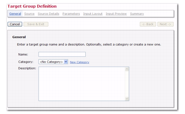This screenshot has width=185, height=114.
Task: Click the Description scrollbar down arrow
Action: 127,99
